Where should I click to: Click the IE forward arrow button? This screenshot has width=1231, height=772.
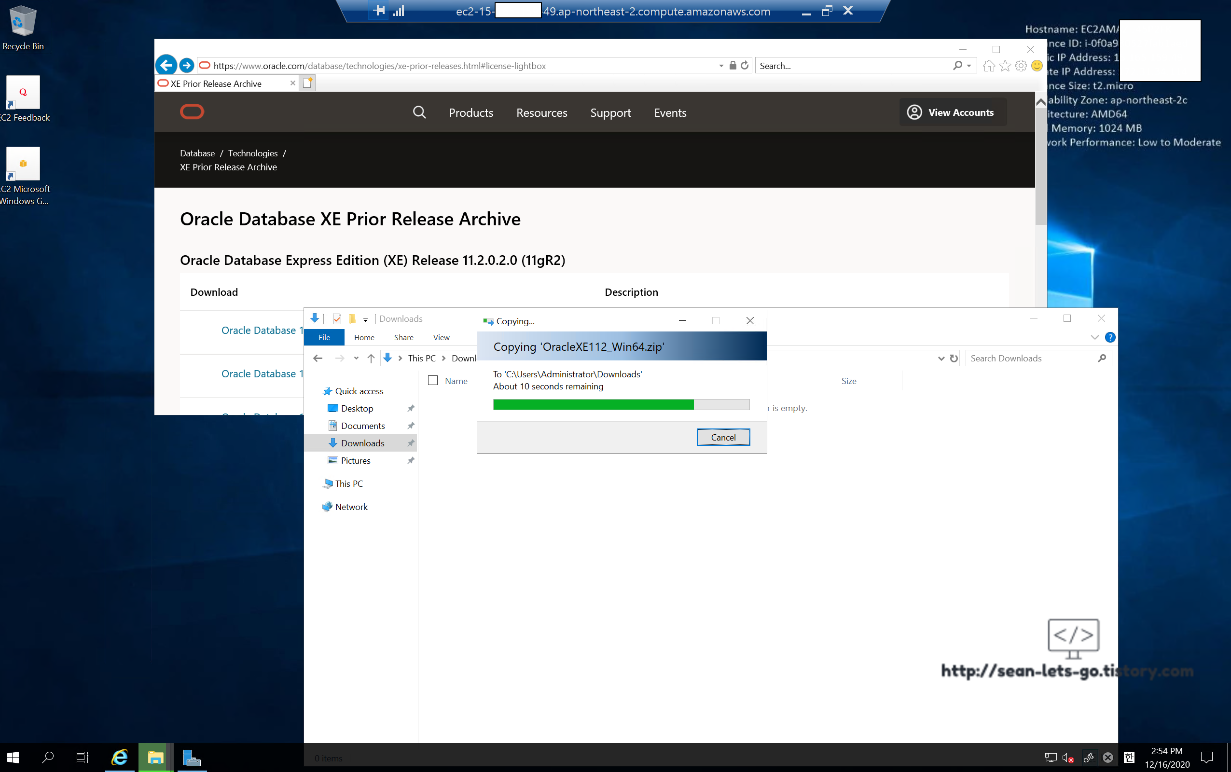click(187, 65)
